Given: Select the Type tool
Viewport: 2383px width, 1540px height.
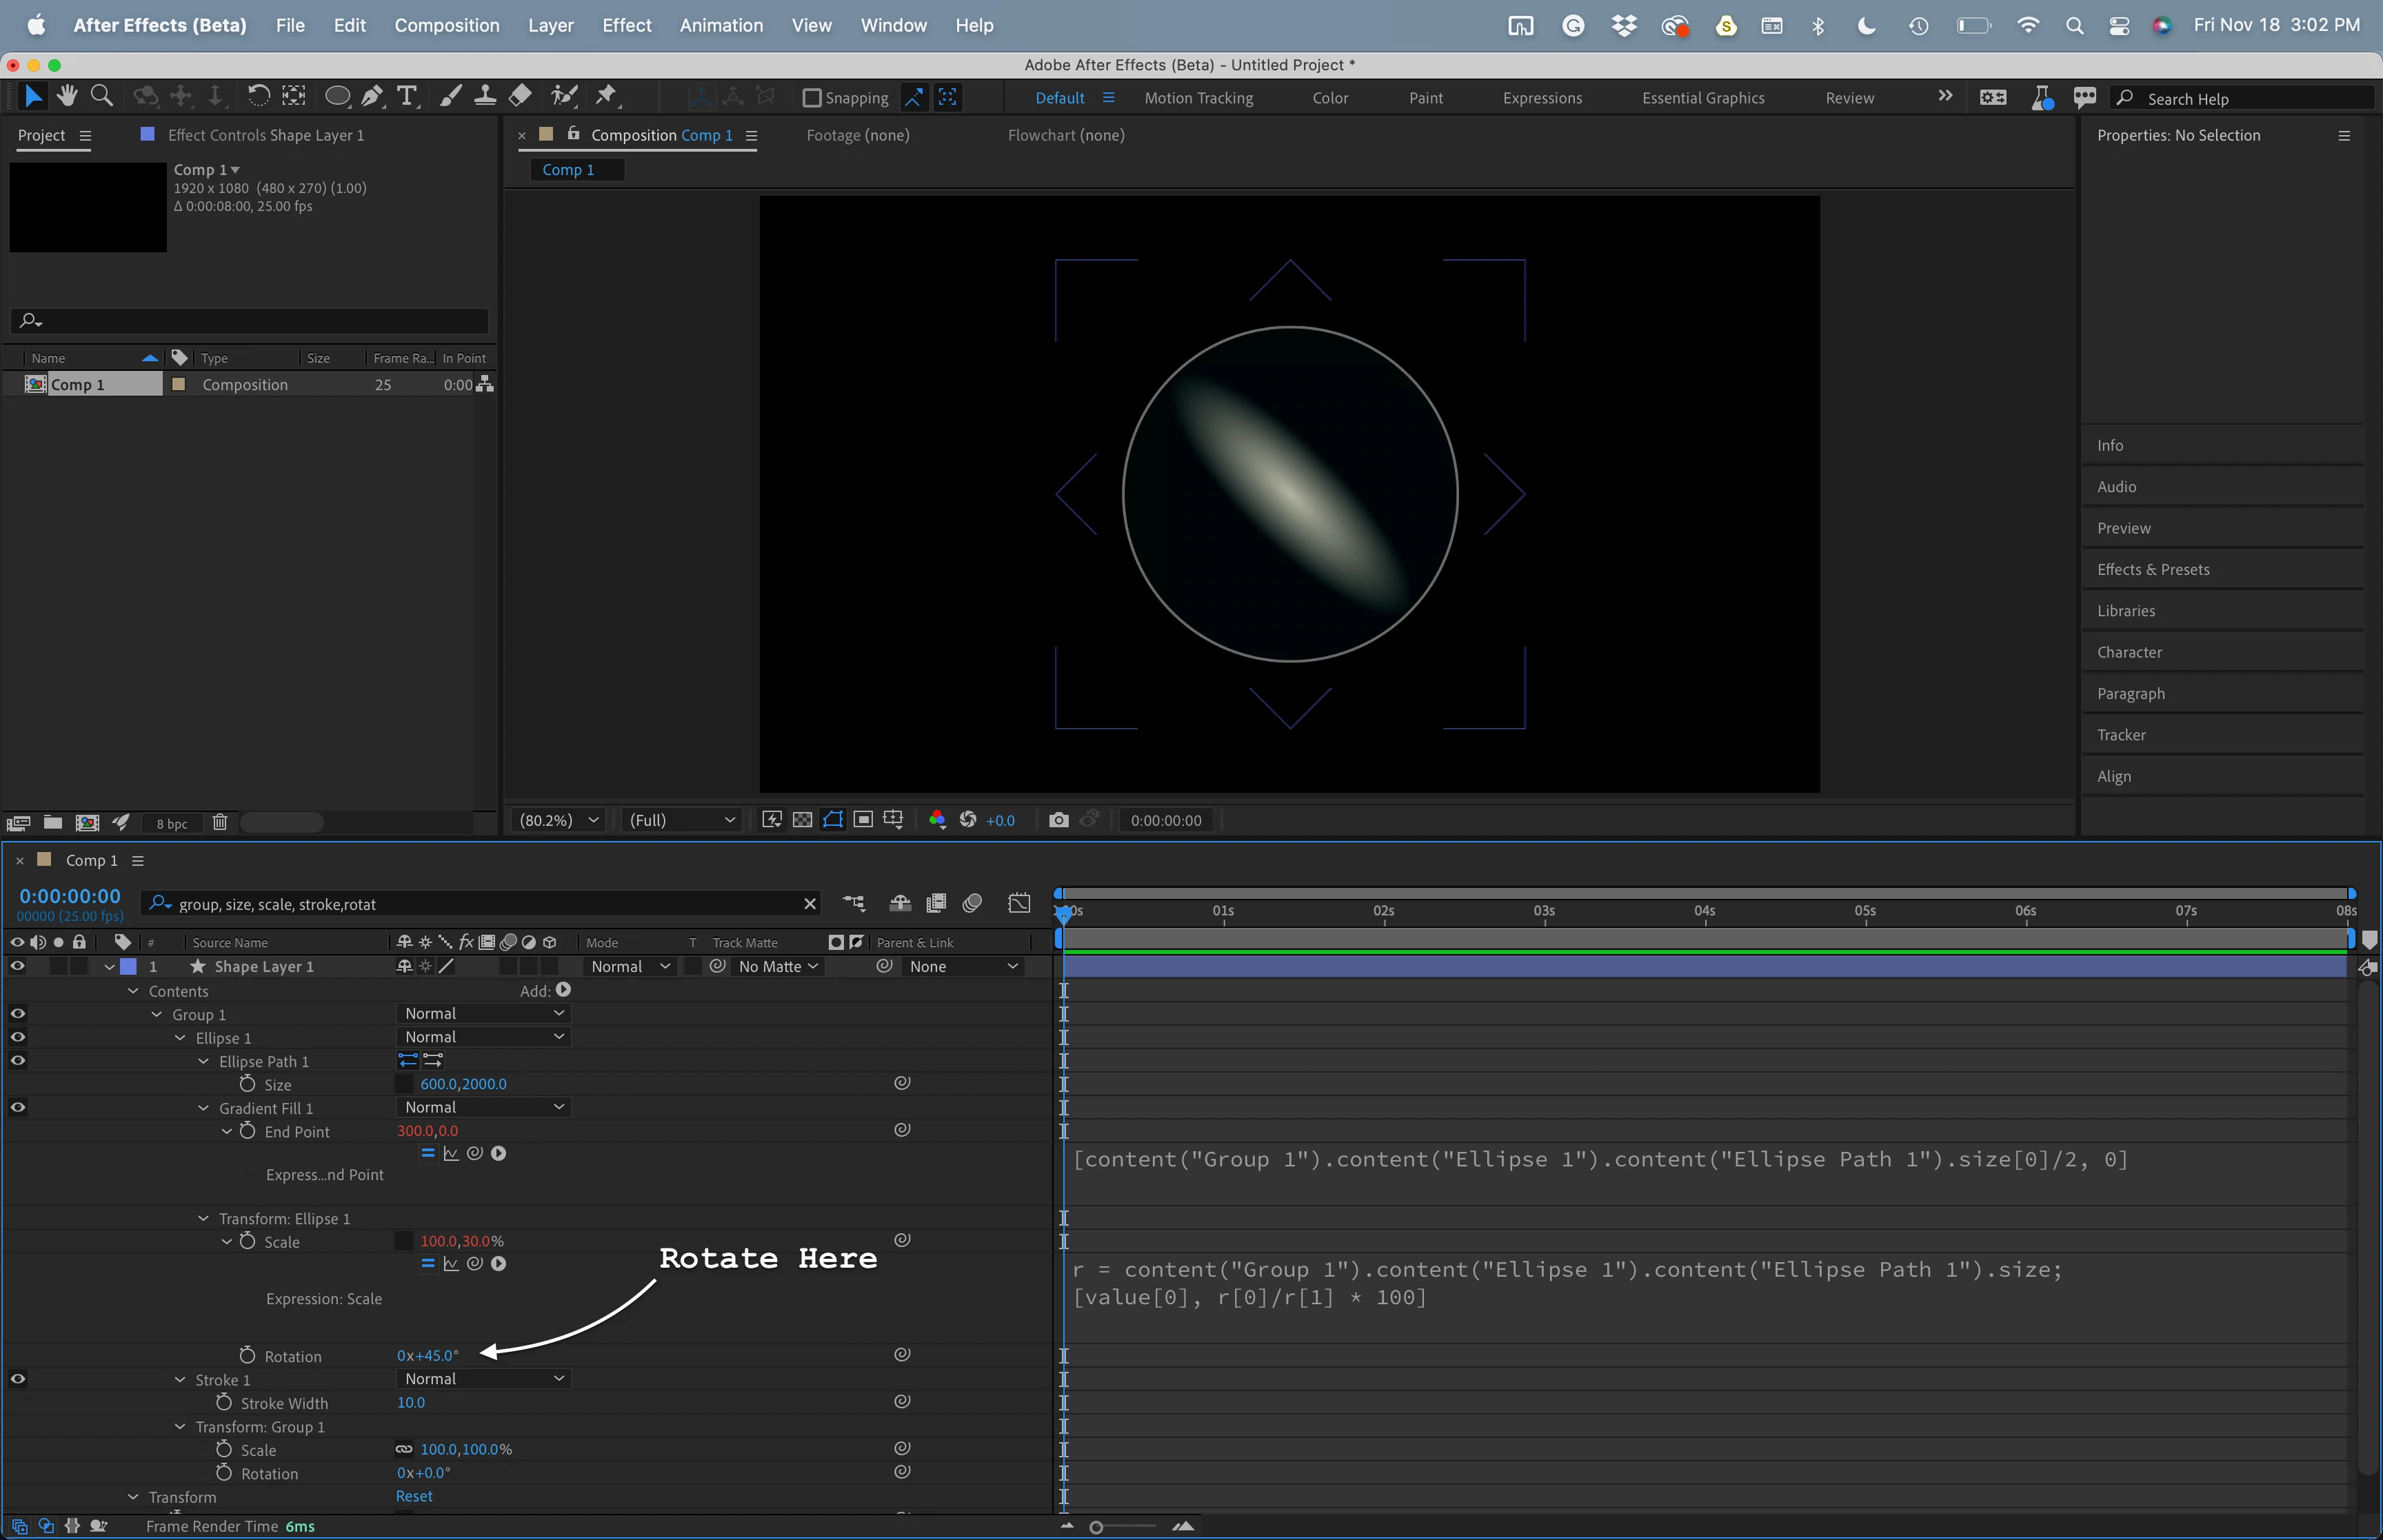Looking at the screenshot, I should pyautogui.click(x=407, y=96).
